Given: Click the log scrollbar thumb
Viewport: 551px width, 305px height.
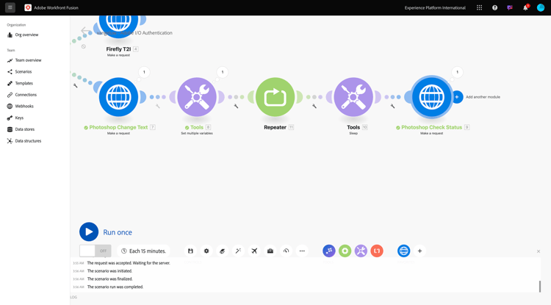Looking at the screenshot, I should click(x=540, y=287).
